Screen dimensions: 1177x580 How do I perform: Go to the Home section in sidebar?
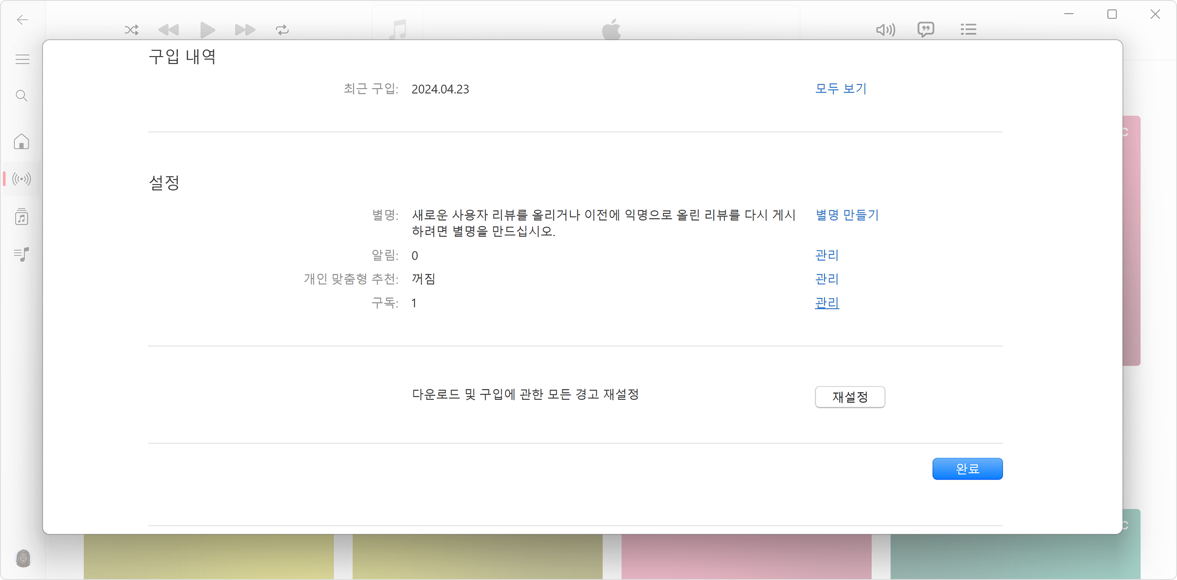coord(21,142)
